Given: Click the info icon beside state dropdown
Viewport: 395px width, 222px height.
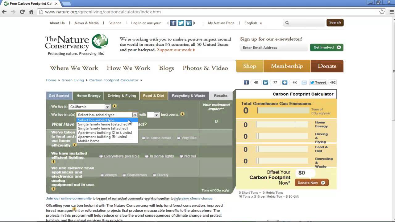Looking at the screenshot, I should click(114, 106).
